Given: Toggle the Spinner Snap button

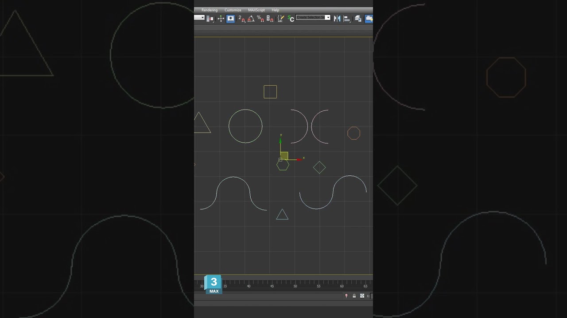Looking at the screenshot, I should pyautogui.click(x=270, y=19).
